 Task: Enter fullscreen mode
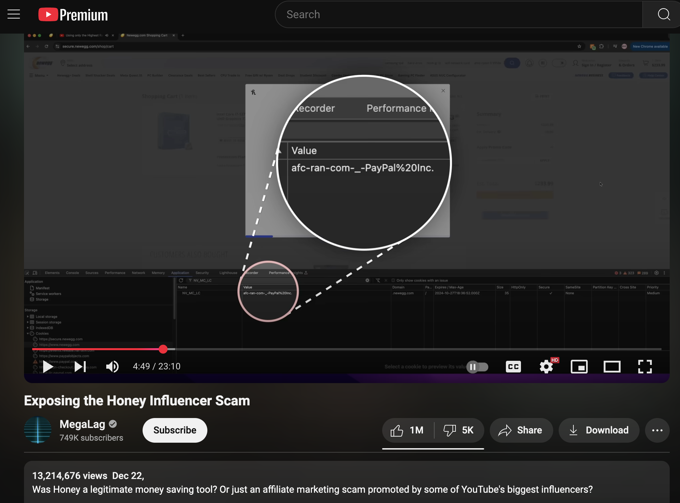point(645,367)
